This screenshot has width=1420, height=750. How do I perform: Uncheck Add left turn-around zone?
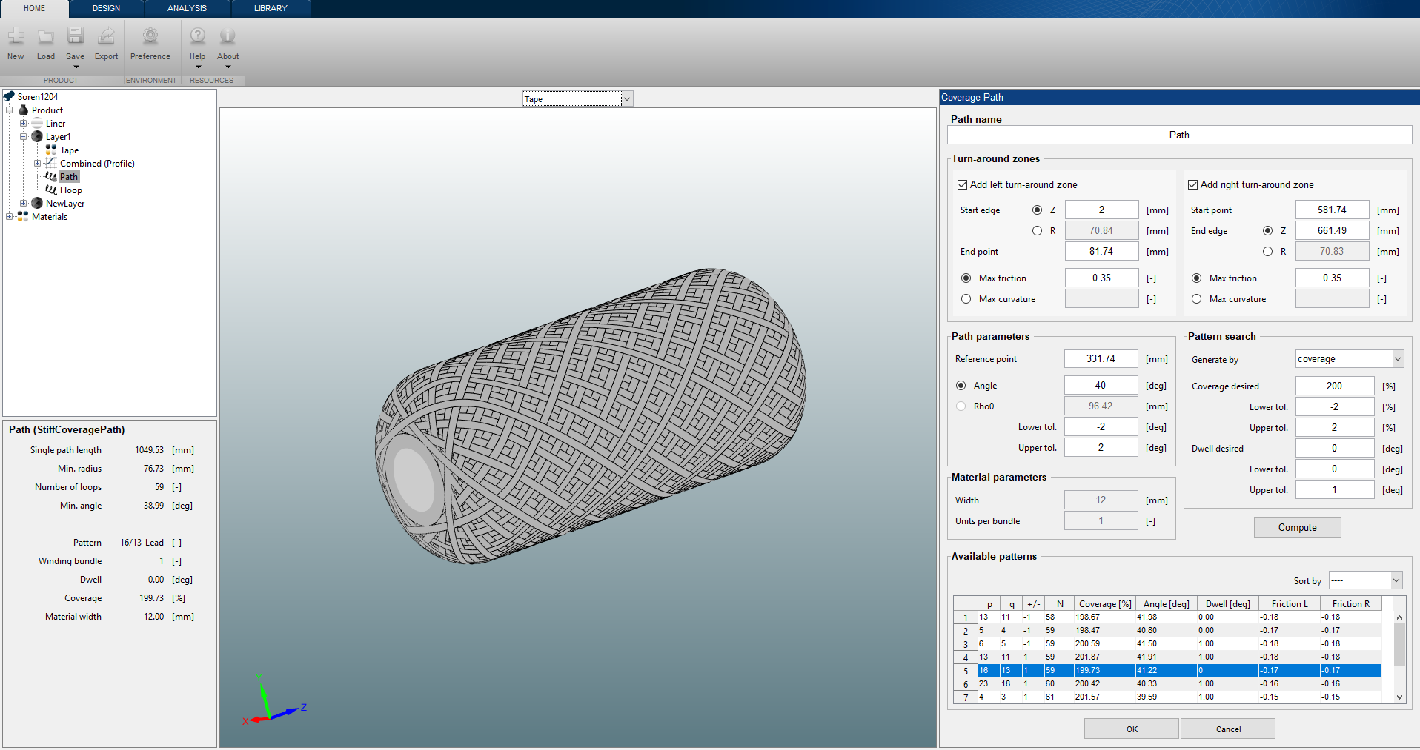(x=963, y=185)
